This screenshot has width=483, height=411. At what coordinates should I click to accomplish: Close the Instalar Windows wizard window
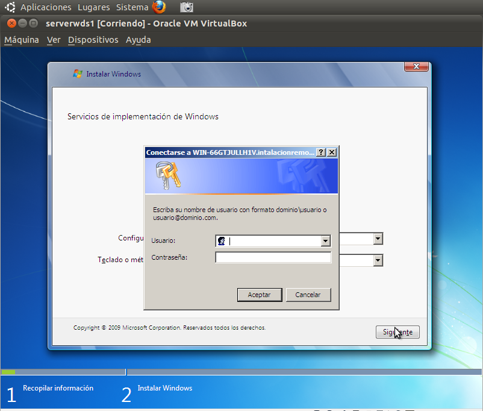416,66
